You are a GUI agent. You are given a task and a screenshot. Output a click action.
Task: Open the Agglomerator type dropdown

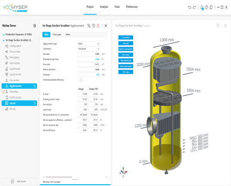pyautogui.click(x=89, y=44)
